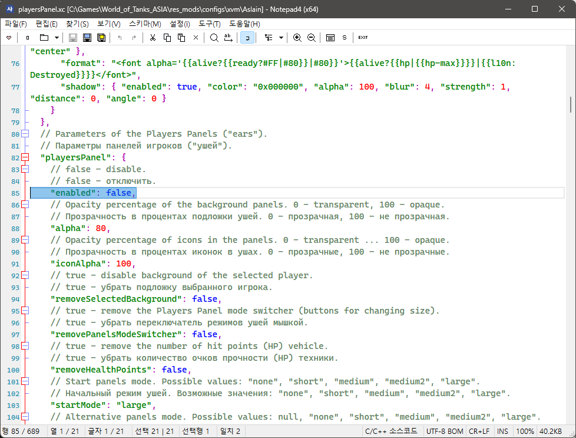Click the 행 85 / 689 status entry
This screenshot has width=576, height=438.
coord(21,432)
